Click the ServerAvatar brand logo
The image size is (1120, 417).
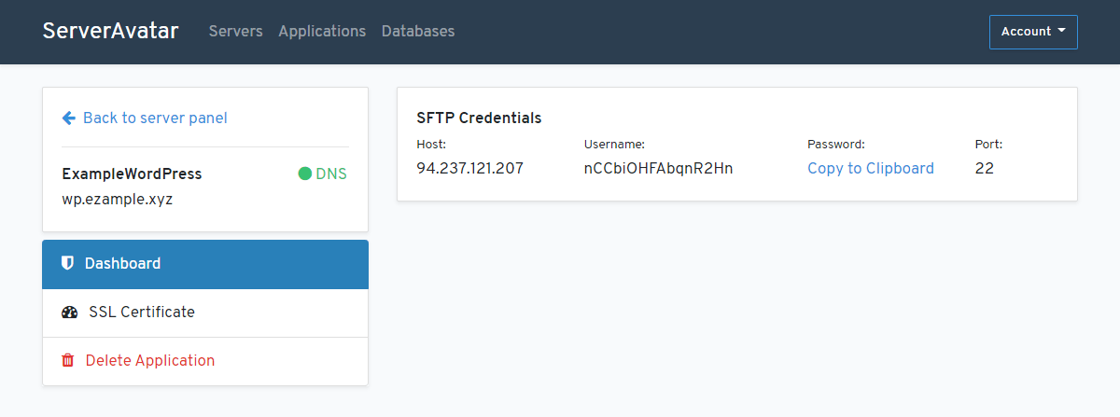tap(110, 31)
